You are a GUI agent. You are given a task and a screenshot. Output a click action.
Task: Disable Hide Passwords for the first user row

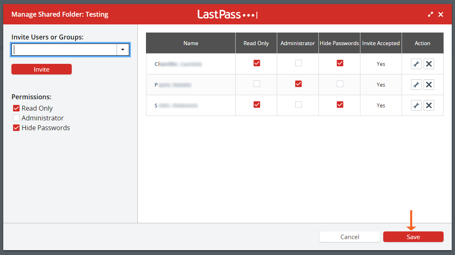(339, 63)
